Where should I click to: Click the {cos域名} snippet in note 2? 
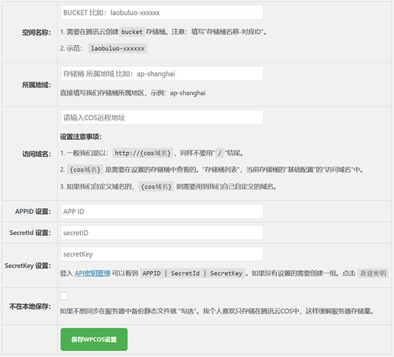click(x=85, y=170)
